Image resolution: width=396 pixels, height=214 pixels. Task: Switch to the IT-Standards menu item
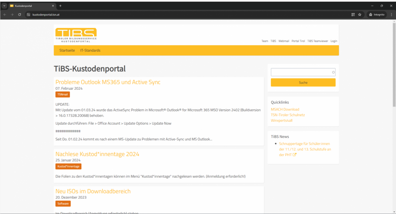tap(90, 50)
